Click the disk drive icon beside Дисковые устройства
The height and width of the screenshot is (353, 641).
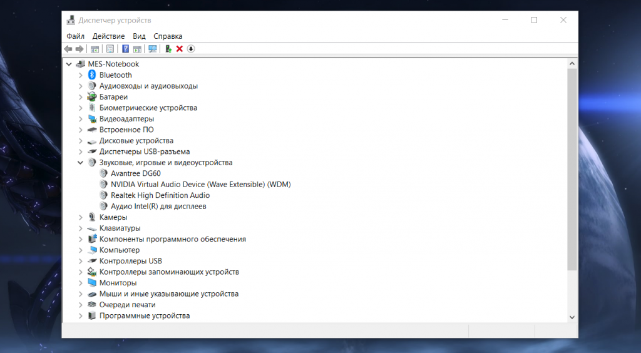pos(92,141)
